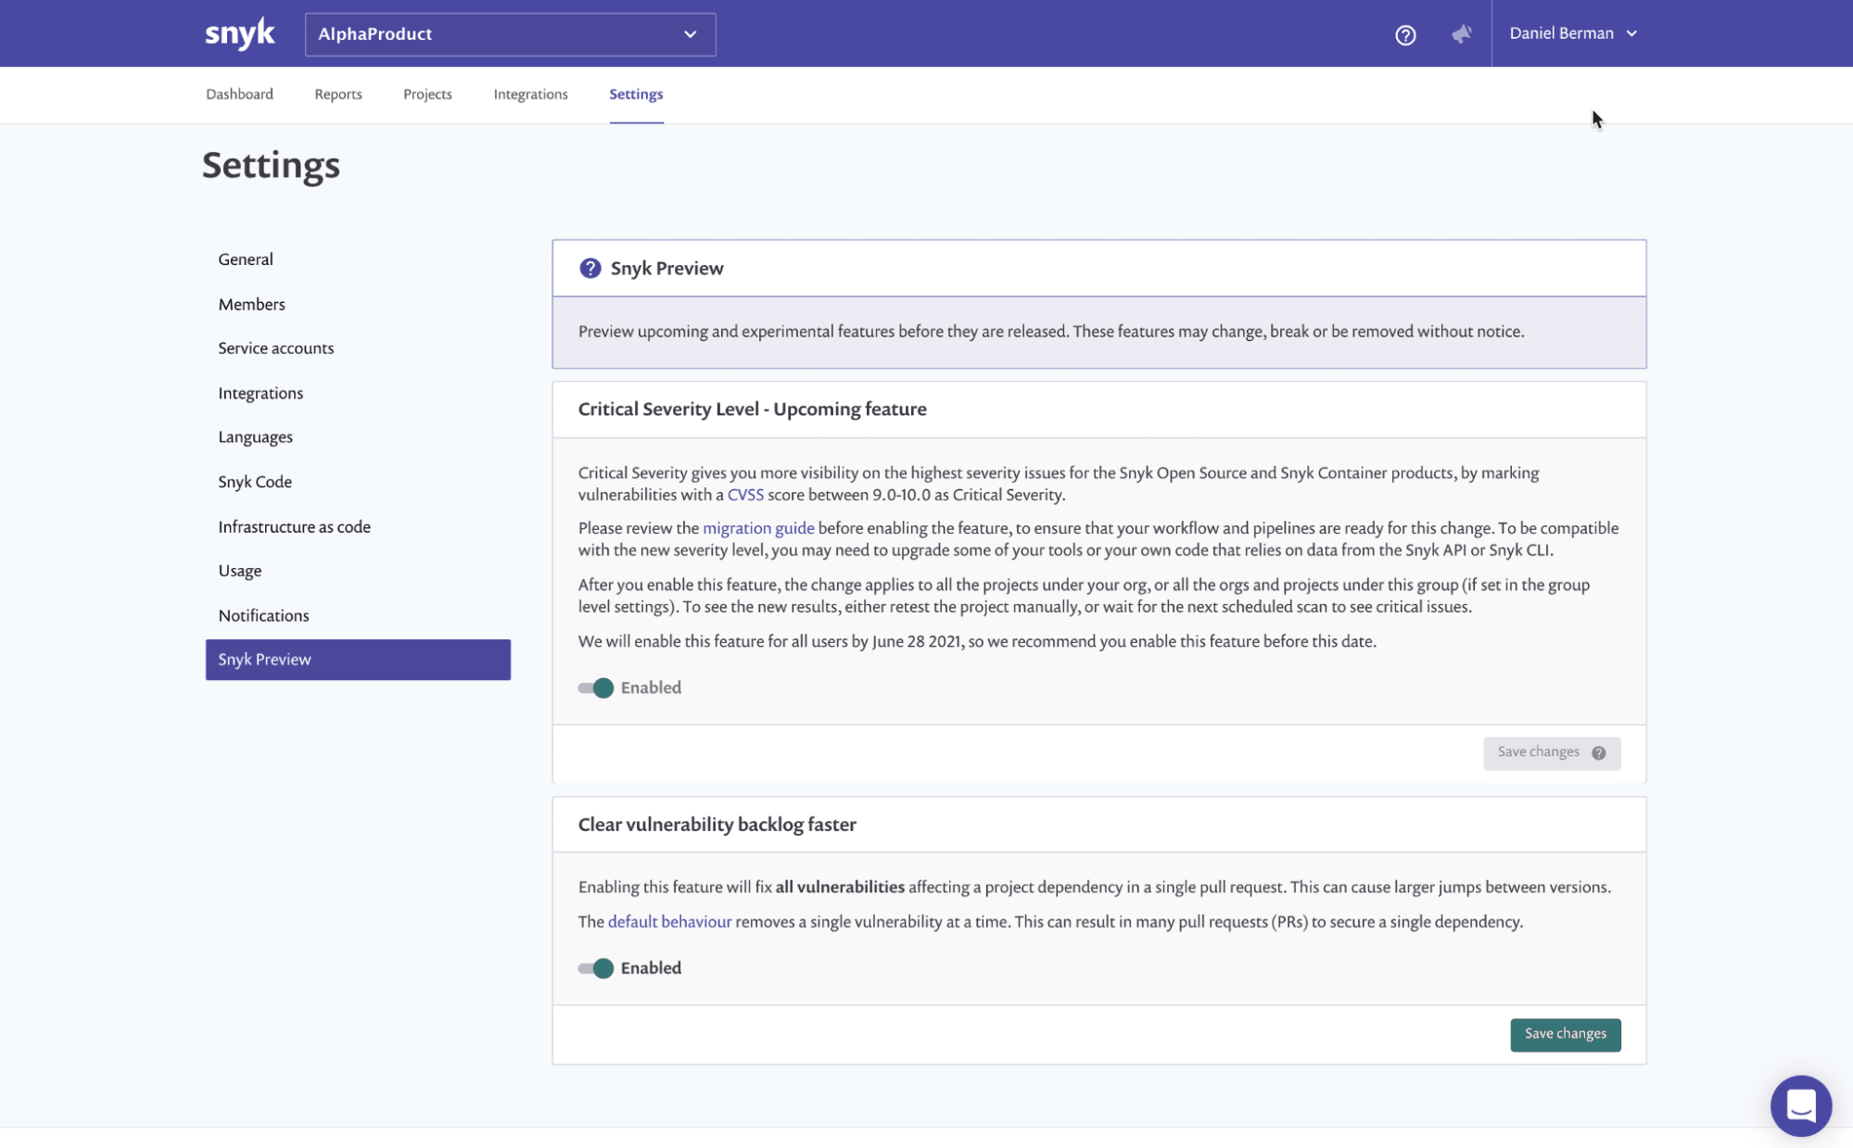Click the announcements megaphone icon

coord(1461,33)
